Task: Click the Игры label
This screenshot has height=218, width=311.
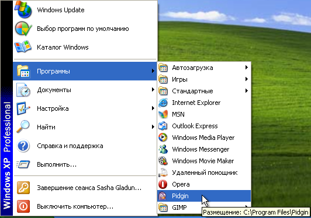Action: 179,79
